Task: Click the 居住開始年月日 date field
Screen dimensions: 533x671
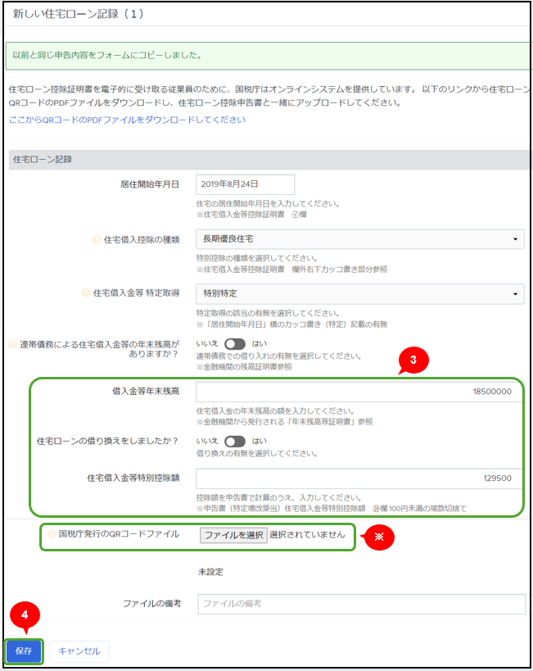Action: [245, 184]
